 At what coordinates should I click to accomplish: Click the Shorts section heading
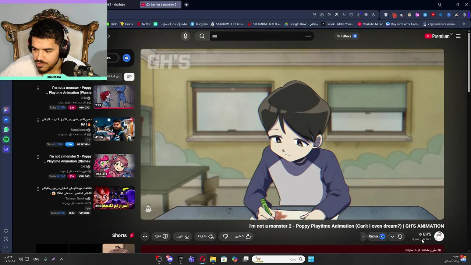pos(119,235)
